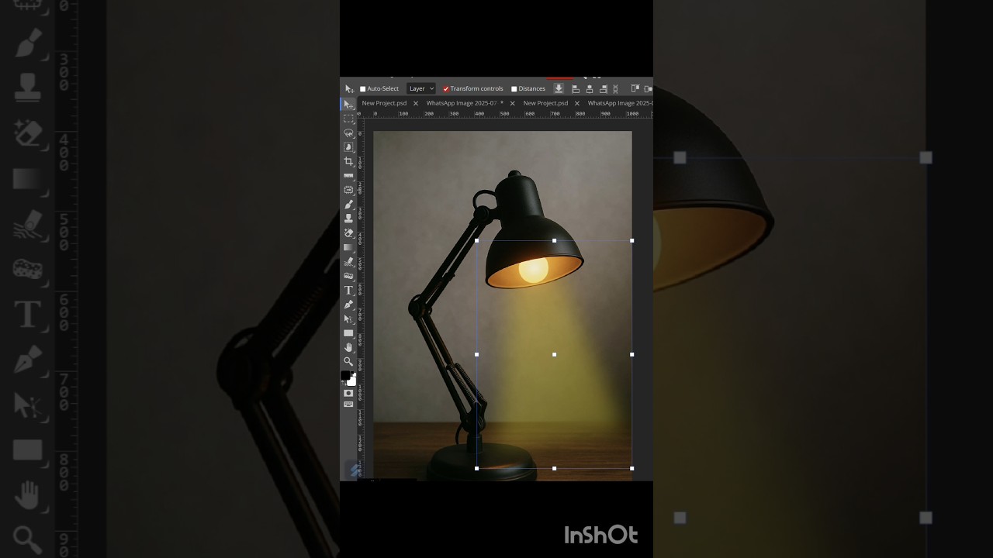993x558 pixels.
Task: Open the white background color swatch
Action: (x=352, y=381)
